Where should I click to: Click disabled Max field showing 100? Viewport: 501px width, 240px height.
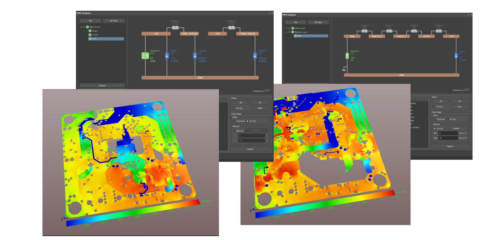click(251, 140)
